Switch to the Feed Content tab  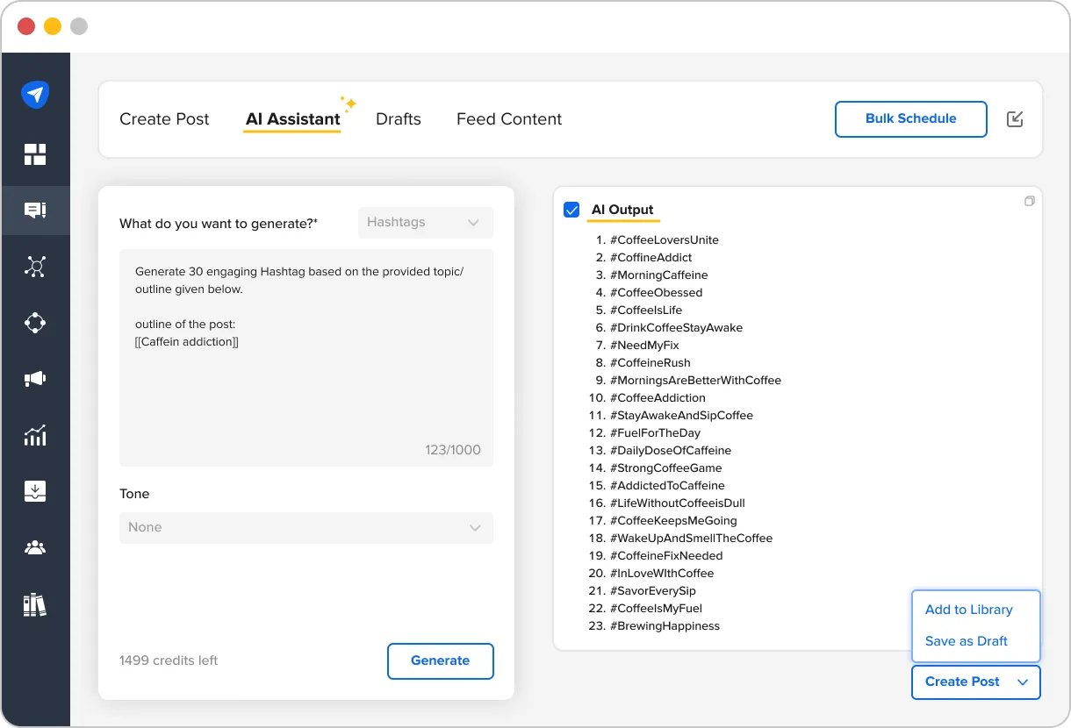(x=509, y=119)
